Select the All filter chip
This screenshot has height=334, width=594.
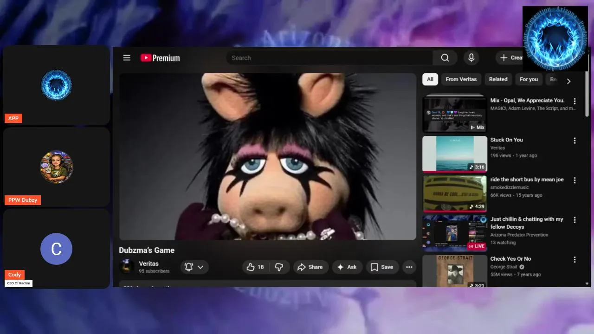pyautogui.click(x=430, y=79)
